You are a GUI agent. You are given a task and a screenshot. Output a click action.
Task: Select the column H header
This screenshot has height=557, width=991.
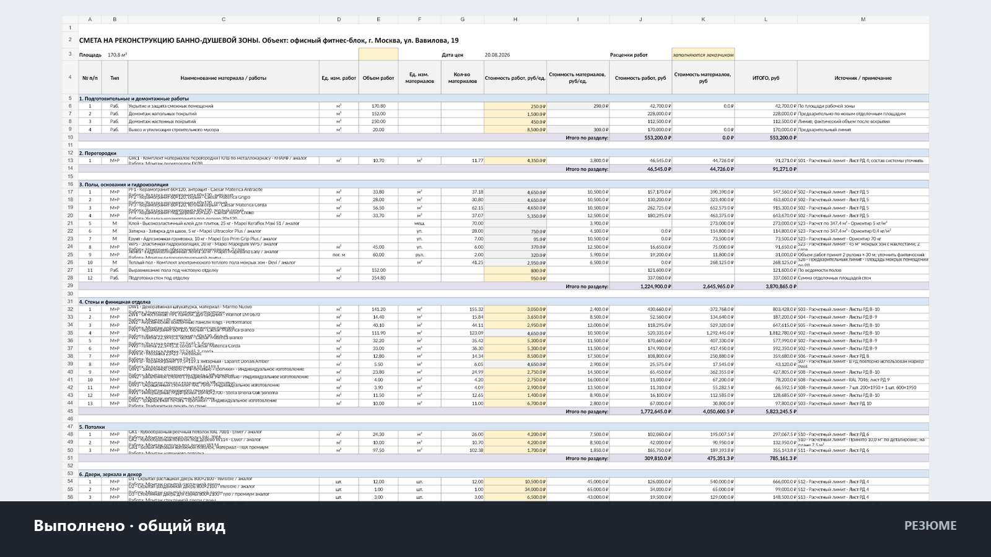(515, 20)
